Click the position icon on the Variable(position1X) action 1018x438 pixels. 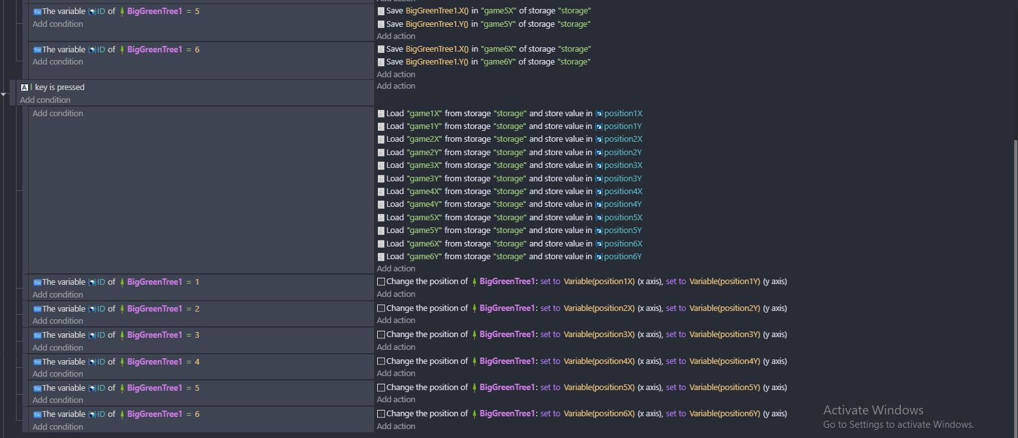pyautogui.click(x=381, y=282)
